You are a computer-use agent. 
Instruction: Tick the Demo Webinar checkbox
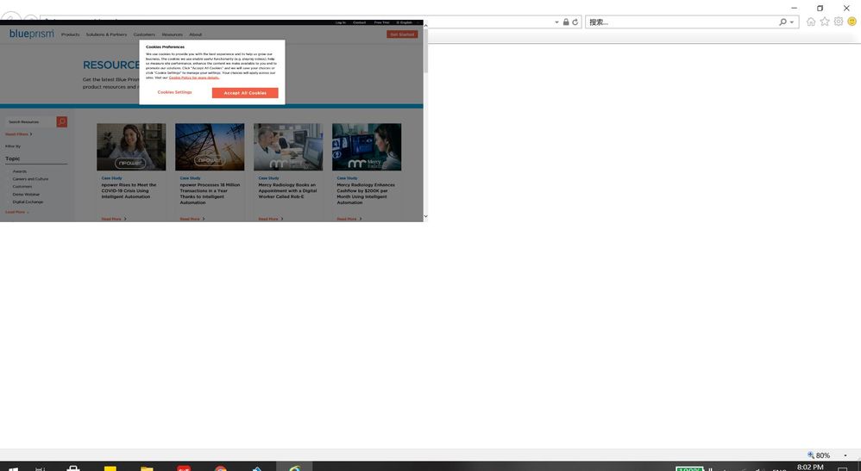pyautogui.click(x=9, y=194)
